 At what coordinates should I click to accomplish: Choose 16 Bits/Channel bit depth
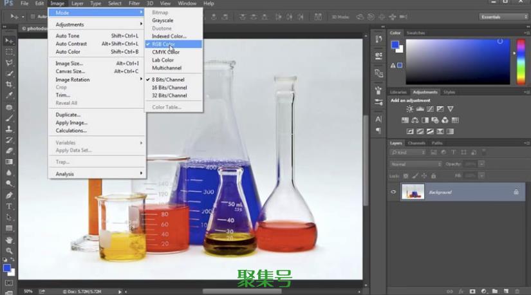click(x=169, y=88)
